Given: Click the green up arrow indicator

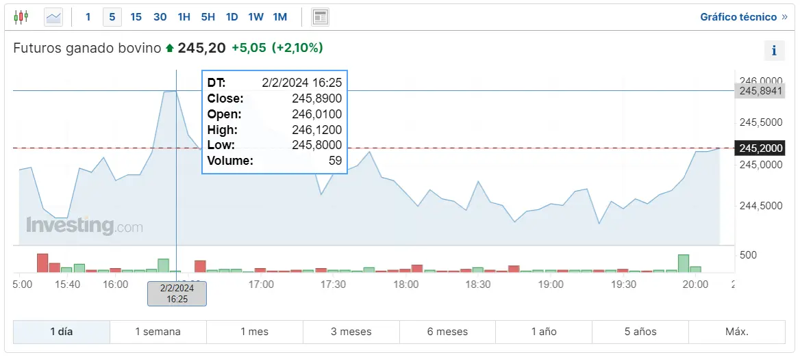Looking at the screenshot, I should coord(170,49).
